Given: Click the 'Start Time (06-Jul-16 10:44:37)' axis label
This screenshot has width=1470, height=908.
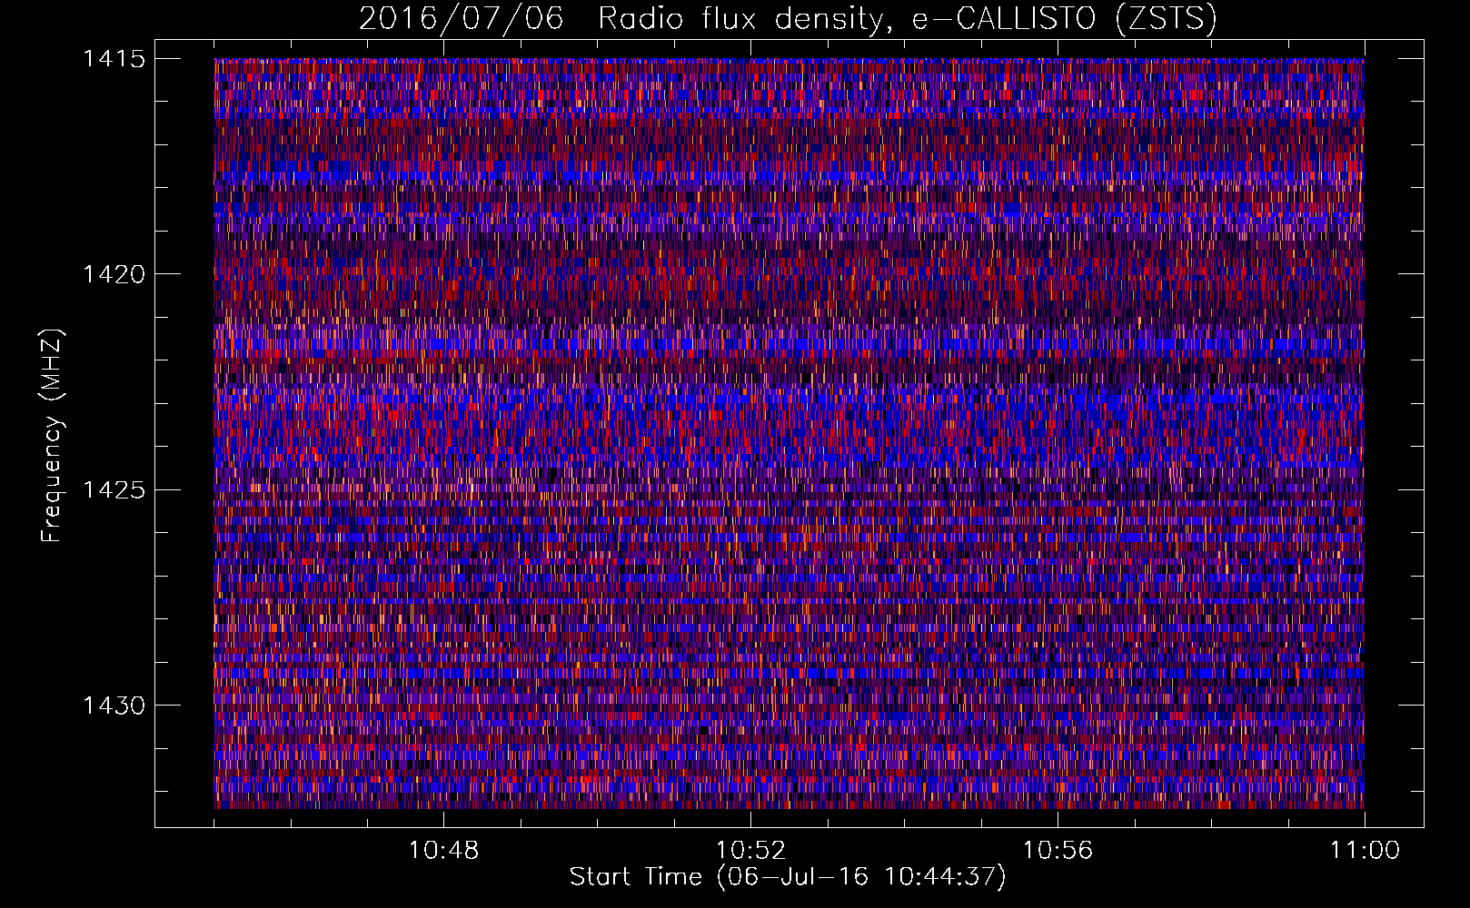Looking at the screenshot, I should (788, 877).
